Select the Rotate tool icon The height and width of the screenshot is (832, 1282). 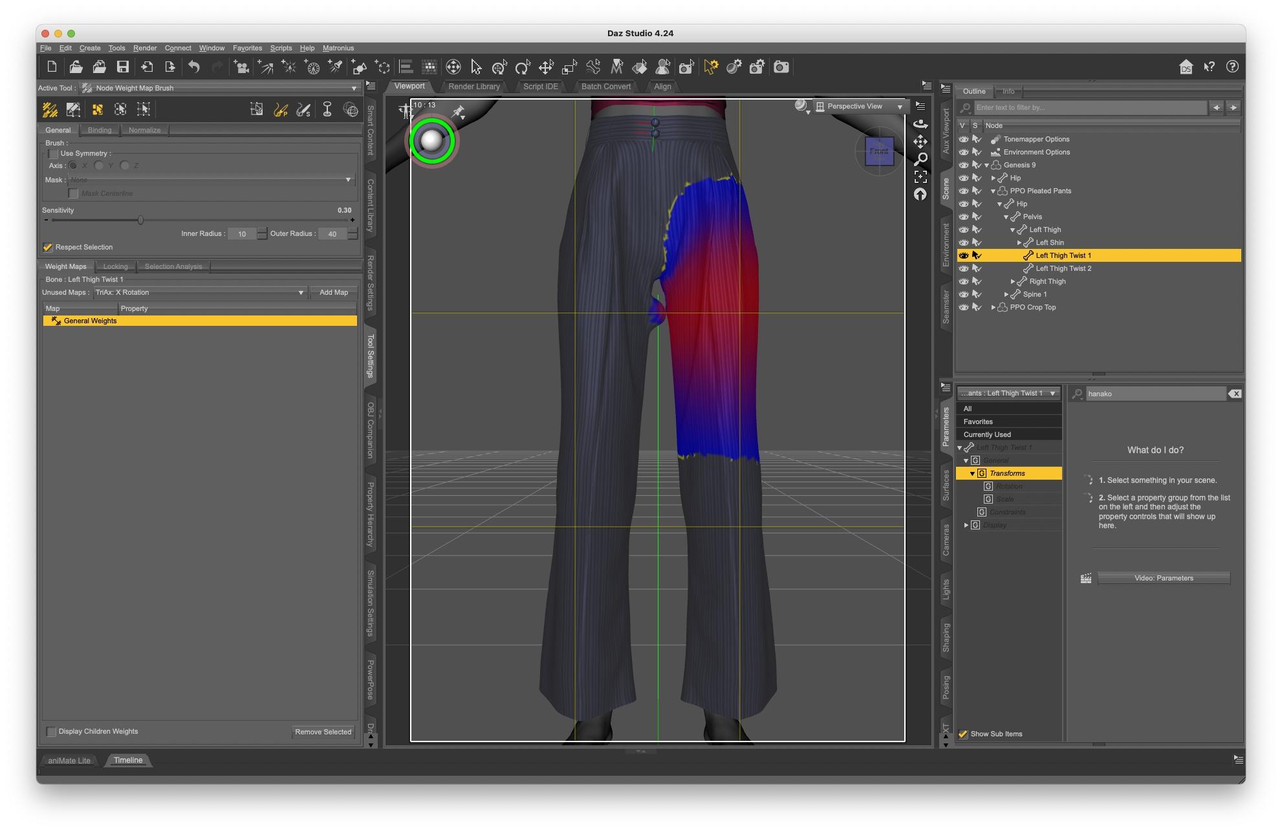pos(522,67)
